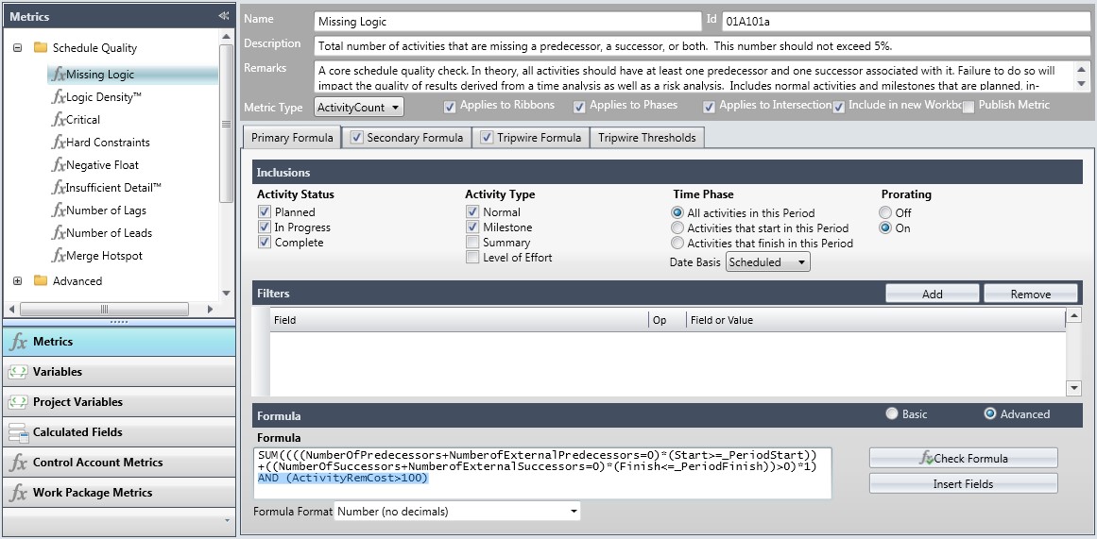The image size is (1097, 539).
Task: Click the Variables panel icon
Action: 18,372
